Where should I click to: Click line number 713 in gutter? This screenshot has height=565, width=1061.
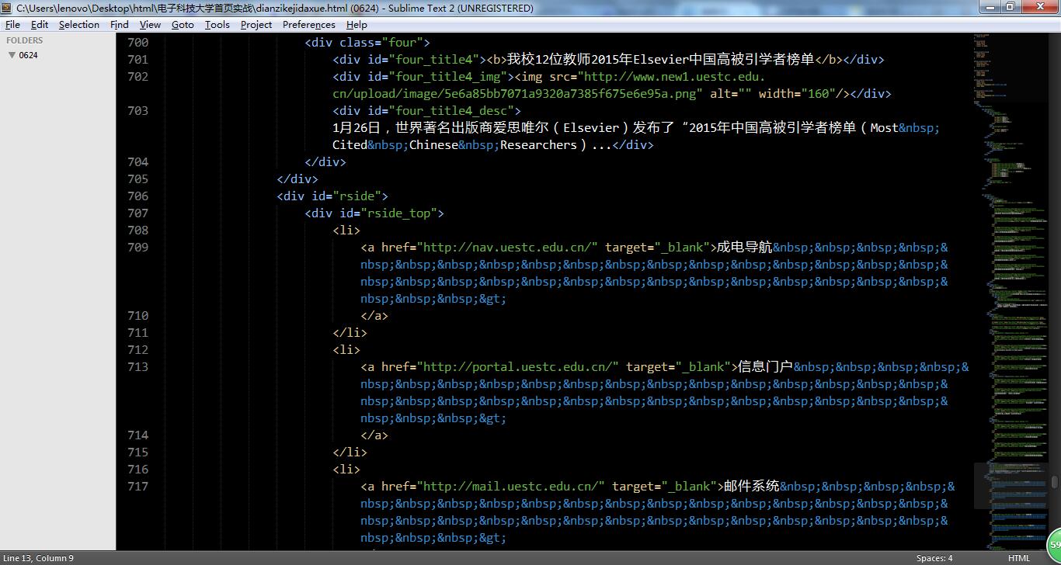pos(137,367)
